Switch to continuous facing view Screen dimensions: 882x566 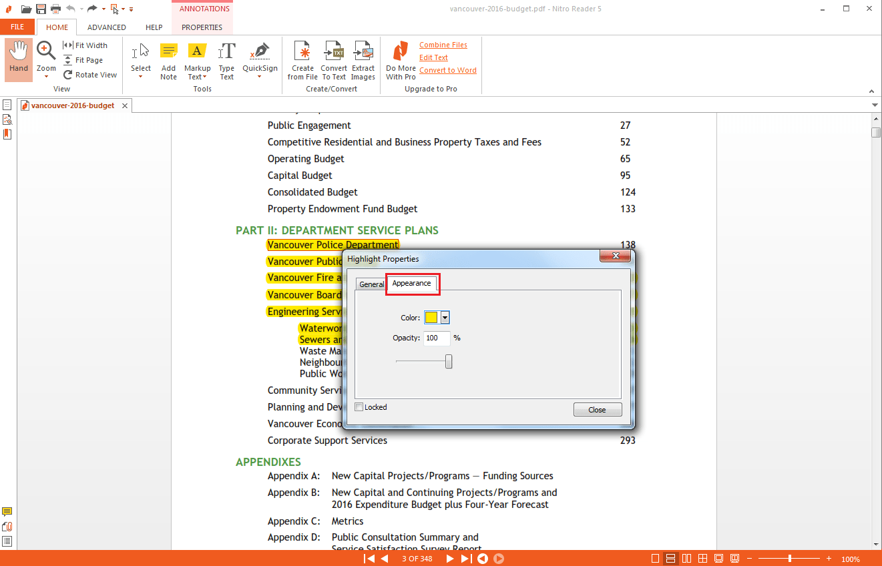click(x=703, y=559)
